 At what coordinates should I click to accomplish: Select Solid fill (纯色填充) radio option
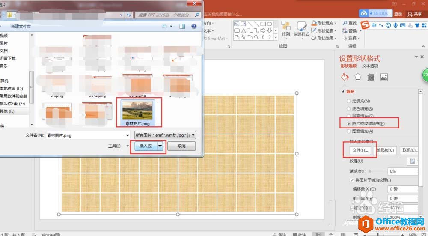(348, 109)
